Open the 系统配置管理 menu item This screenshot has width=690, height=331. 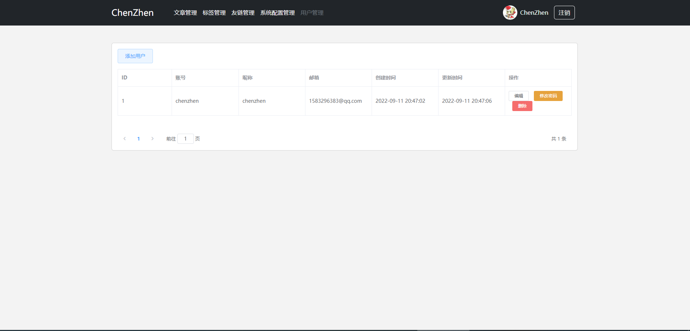click(277, 13)
